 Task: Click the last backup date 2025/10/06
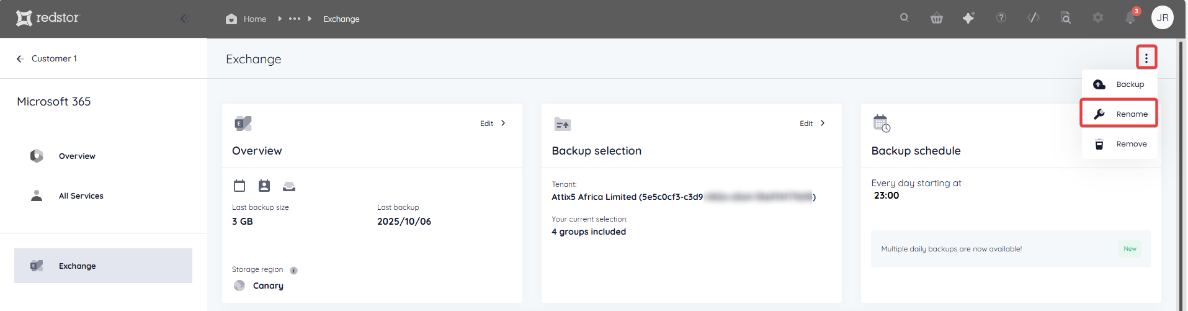click(x=404, y=222)
